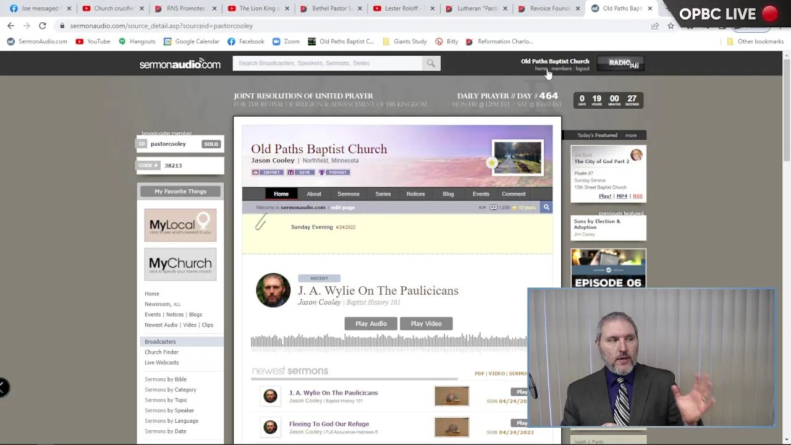The width and height of the screenshot is (791, 445).
Task: Click the Play Audio button
Action: [x=371, y=324]
